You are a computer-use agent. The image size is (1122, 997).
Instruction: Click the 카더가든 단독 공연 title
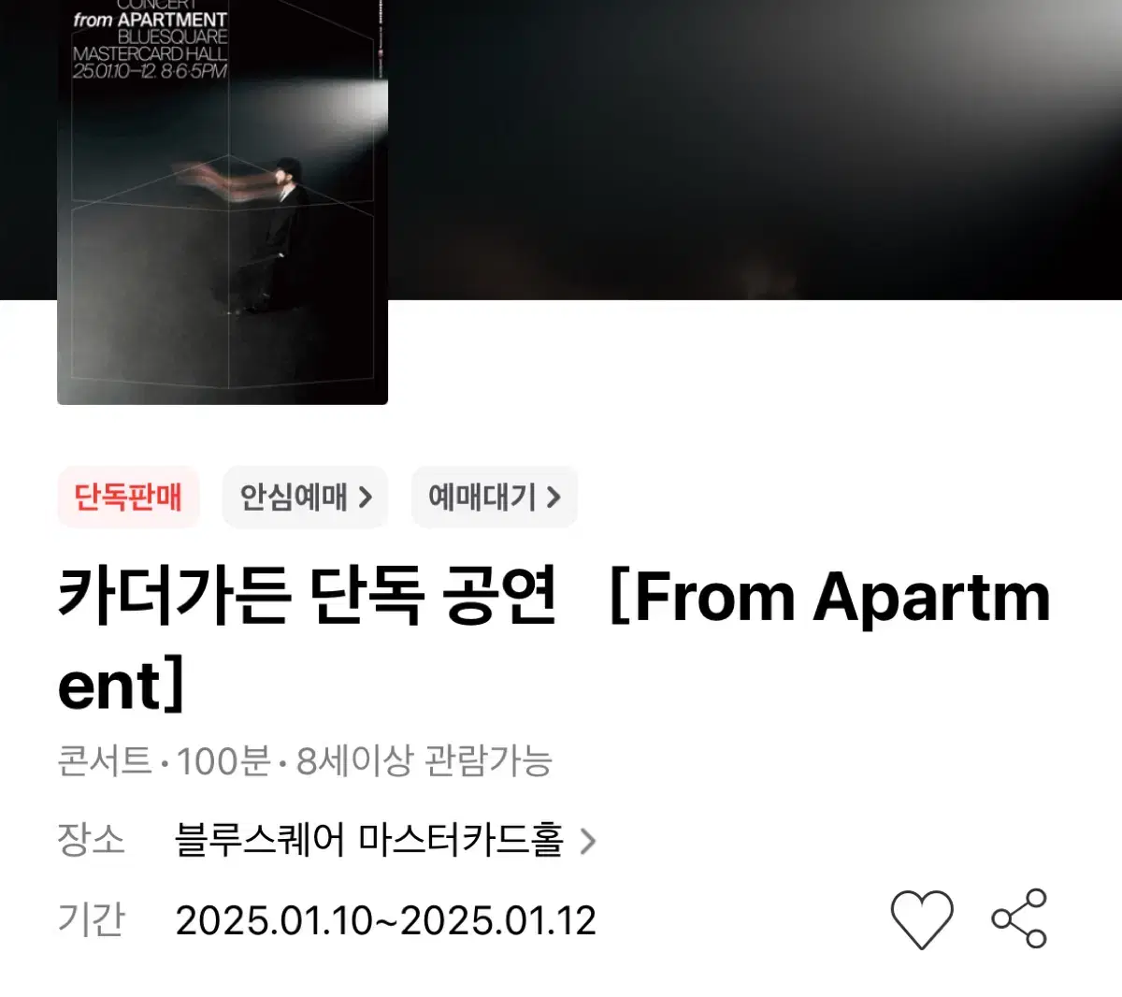(308, 596)
